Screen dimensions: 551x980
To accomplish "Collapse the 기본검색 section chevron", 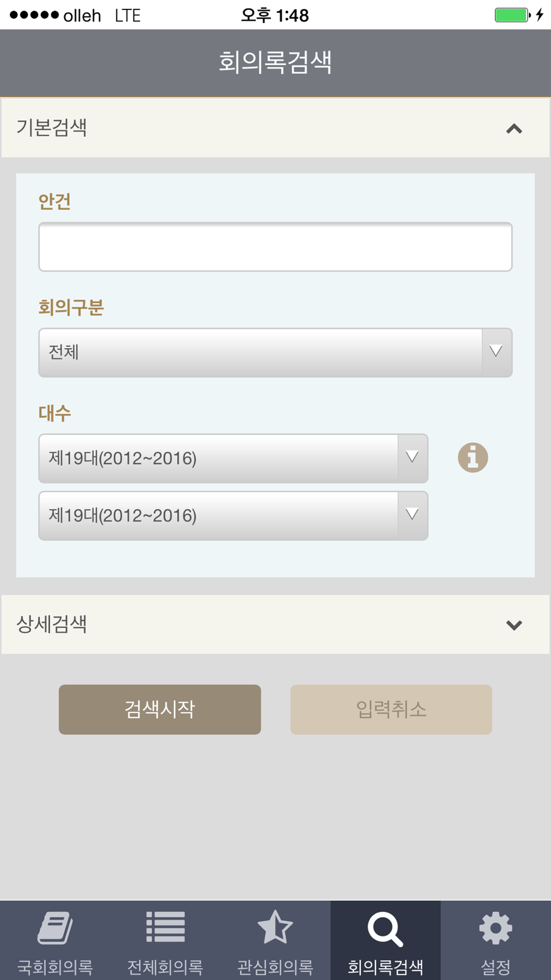I will [514, 129].
